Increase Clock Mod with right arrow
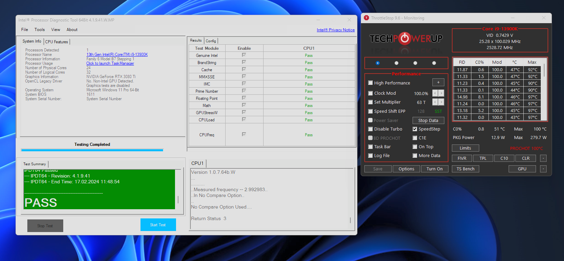 pos(441,93)
